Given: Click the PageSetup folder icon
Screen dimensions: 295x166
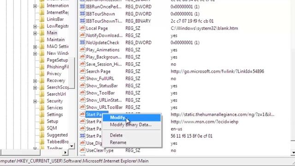Looking at the screenshot, I should (42, 60).
